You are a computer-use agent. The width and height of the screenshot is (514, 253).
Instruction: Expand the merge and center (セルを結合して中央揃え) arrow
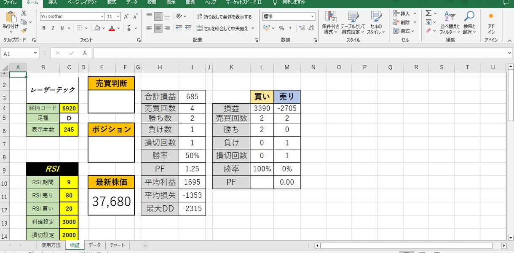[253, 28]
